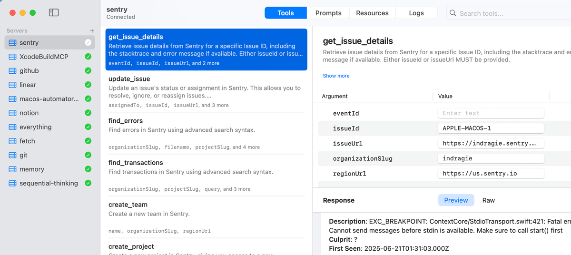Click the regionUrl value field
Image resolution: width=571 pixels, height=255 pixels.
(x=491, y=173)
